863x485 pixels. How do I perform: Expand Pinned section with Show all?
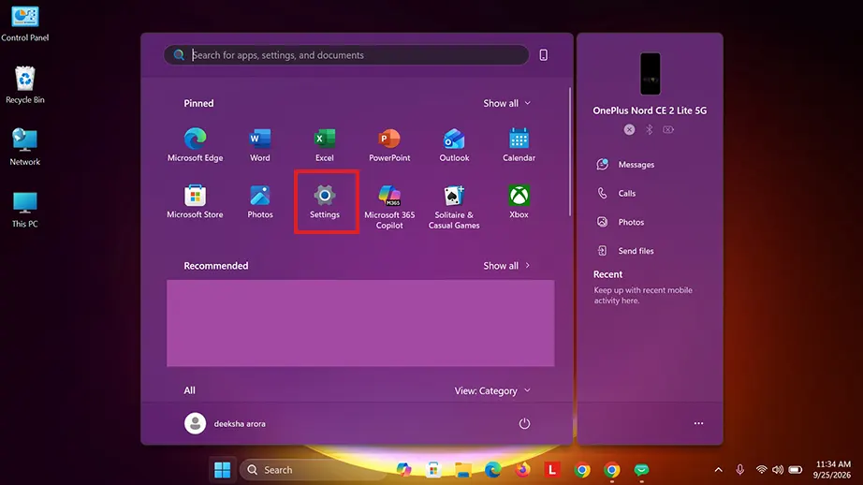(x=506, y=103)
